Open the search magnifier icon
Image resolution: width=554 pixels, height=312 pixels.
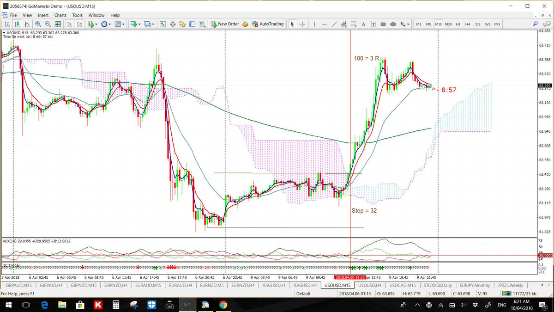tap(536, 24)
